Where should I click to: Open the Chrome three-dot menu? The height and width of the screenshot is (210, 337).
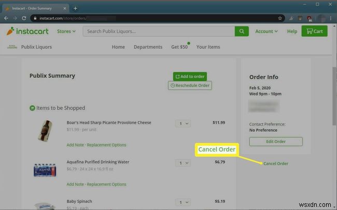(x=331, y=18)
